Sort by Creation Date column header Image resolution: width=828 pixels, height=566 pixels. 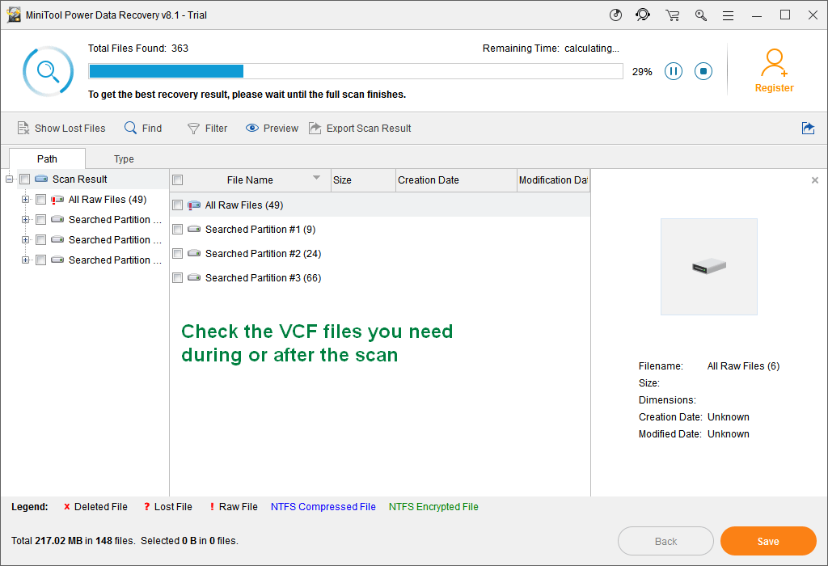click(x=456, y=180)
